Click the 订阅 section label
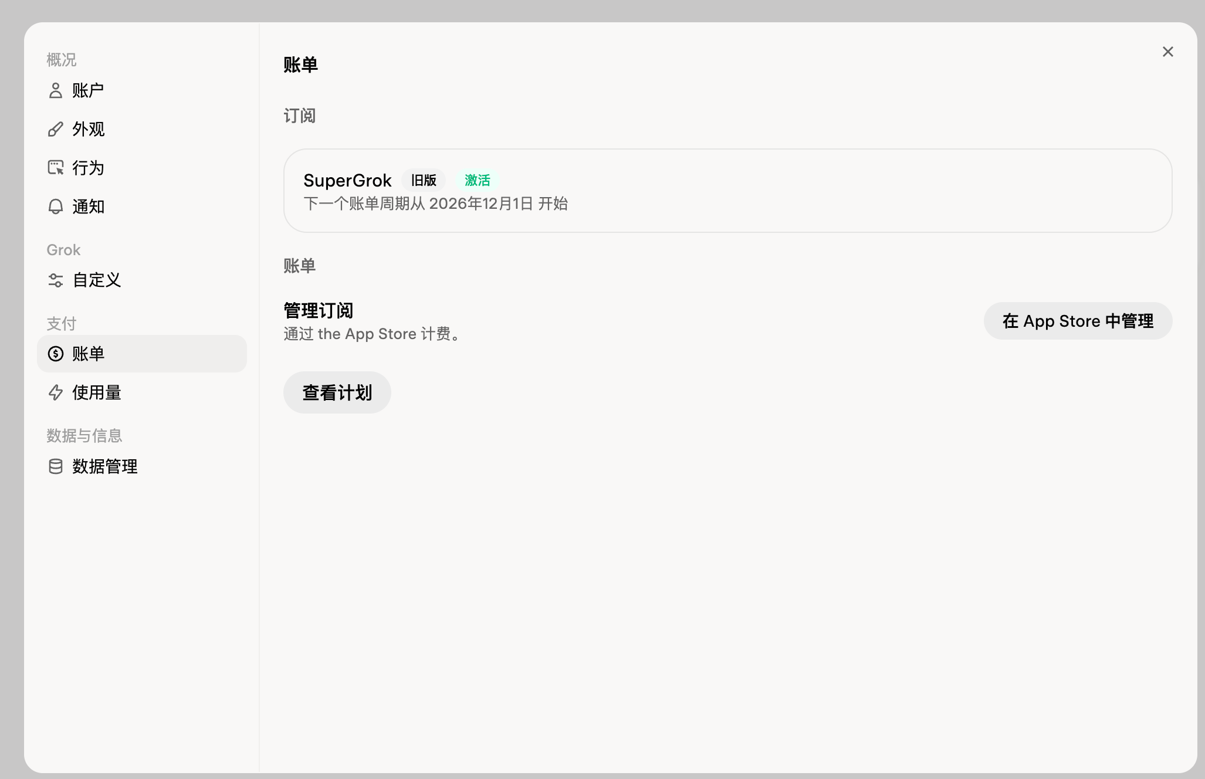 click(x=300, y=116)
